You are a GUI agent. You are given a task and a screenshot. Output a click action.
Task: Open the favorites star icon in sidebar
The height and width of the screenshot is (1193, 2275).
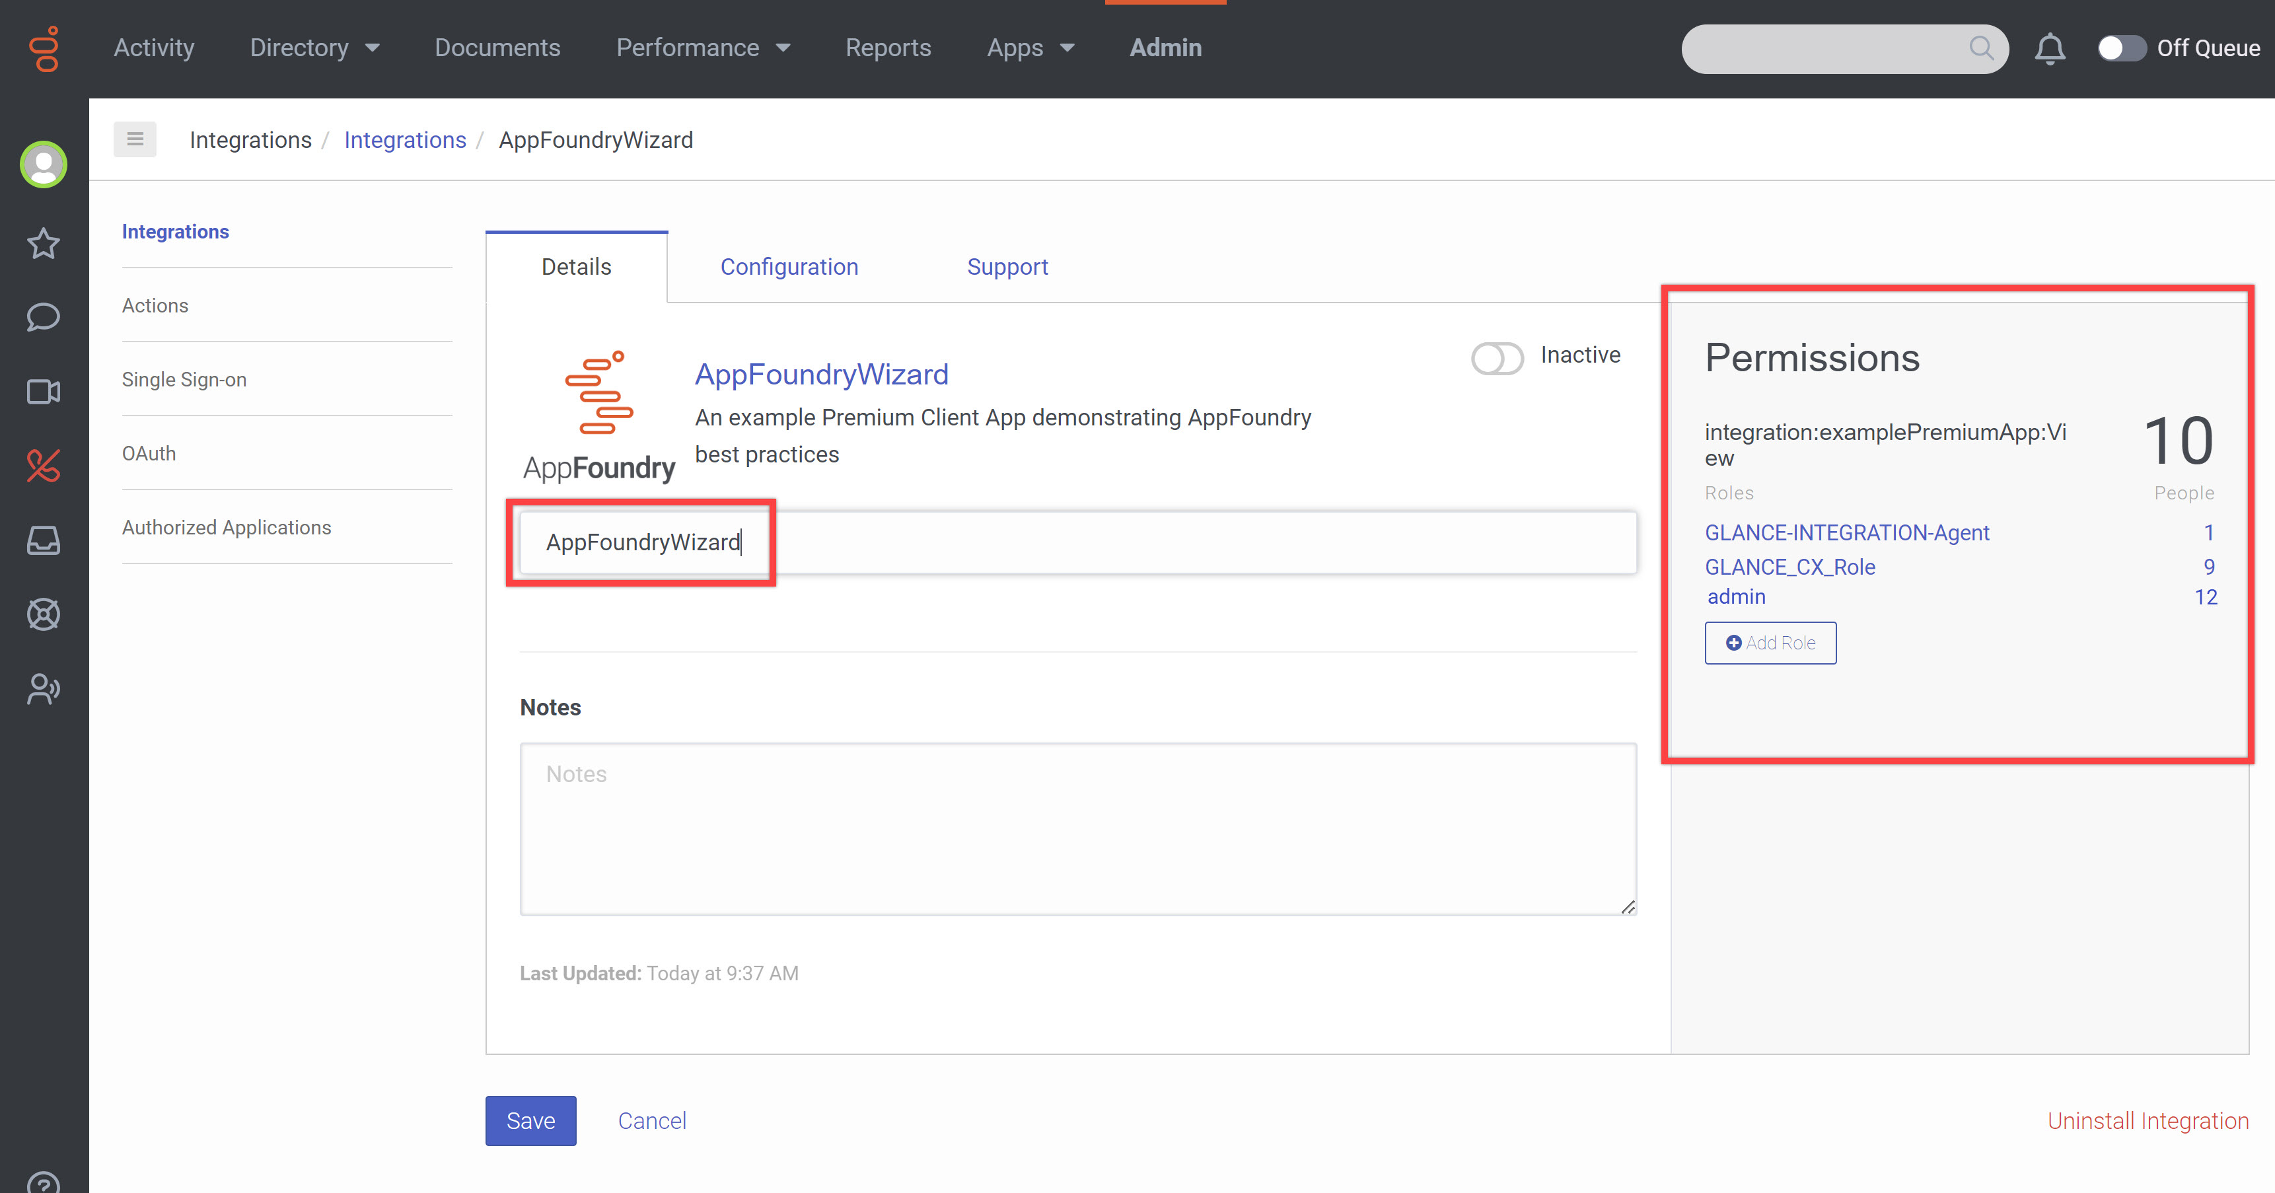(x=44, y=244)
